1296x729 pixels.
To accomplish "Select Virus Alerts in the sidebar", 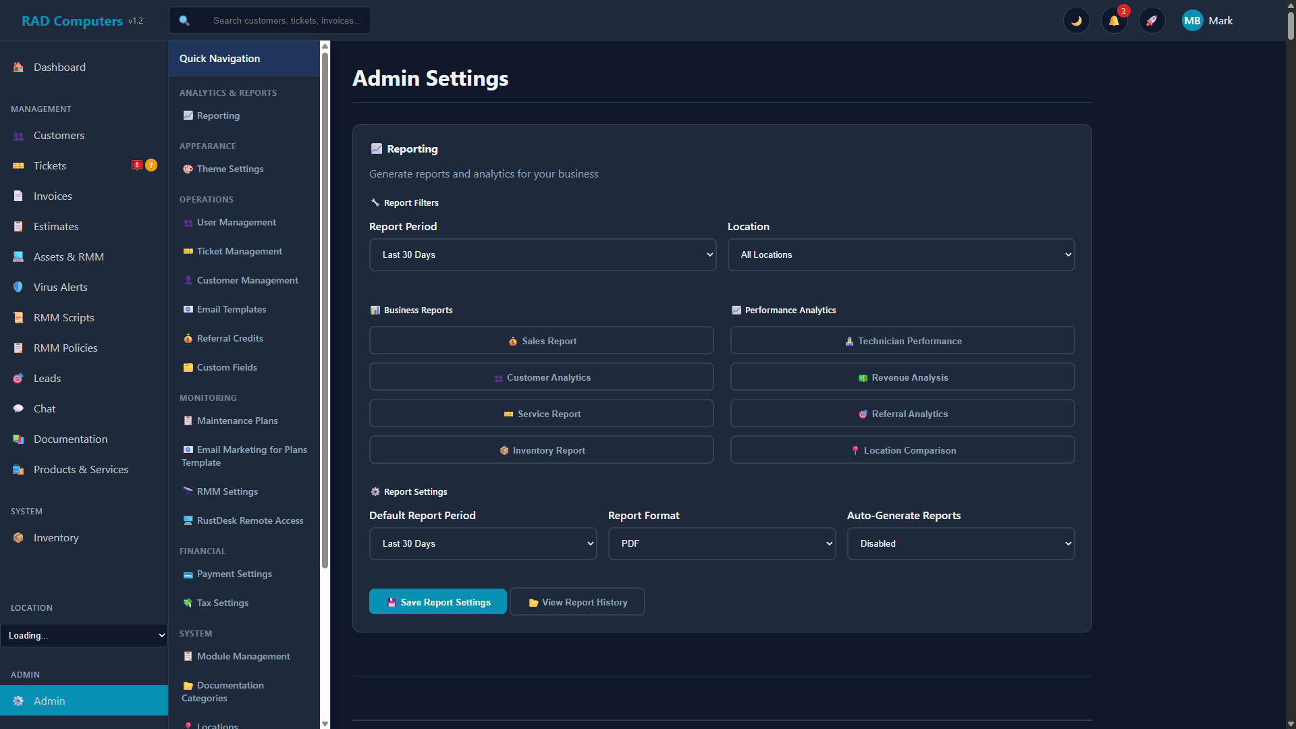I will point(60,287).
